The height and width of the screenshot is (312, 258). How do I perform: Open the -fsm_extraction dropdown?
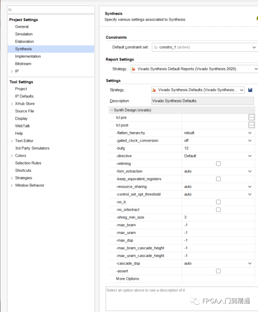pos(250,171)
